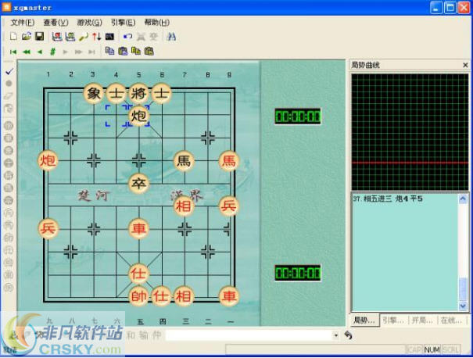This screenshot has height=358, width=473.
Task: Click the green key-shaped toolbar icon
Action: pyautogui.click(x=83, y=37)
